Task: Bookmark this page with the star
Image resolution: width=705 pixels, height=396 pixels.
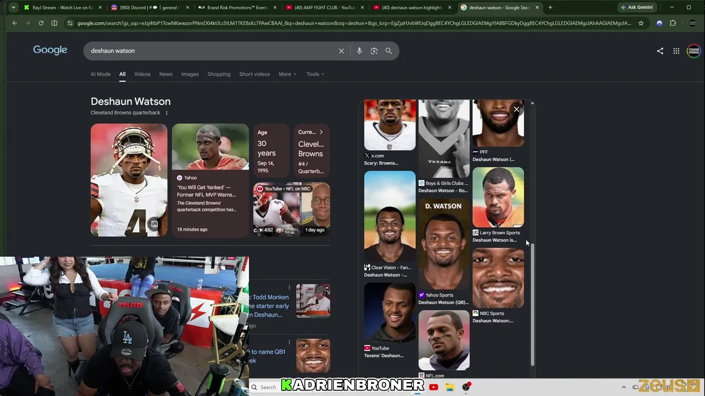Action: coord(641,23)
